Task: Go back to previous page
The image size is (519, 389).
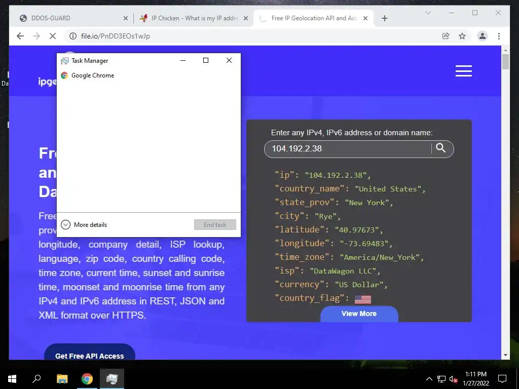Action: point(20,36)
